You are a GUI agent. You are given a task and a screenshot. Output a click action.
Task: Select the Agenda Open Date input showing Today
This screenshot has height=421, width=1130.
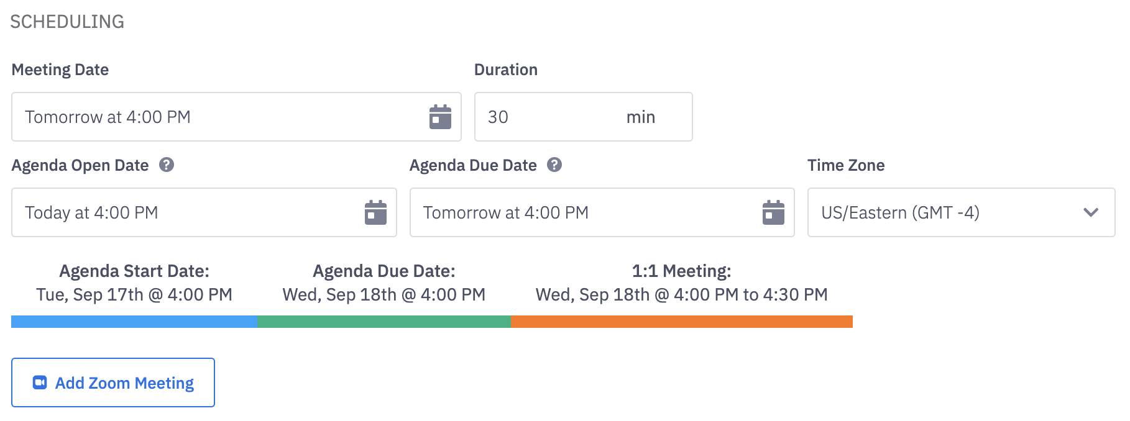pyautogui.click(x=186, y=212)
